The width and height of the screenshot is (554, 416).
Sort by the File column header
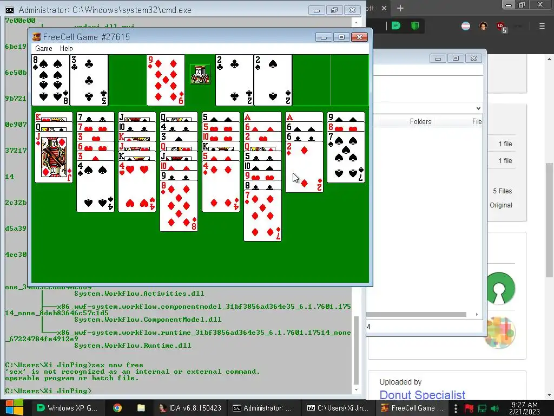[x=477, y=121]
